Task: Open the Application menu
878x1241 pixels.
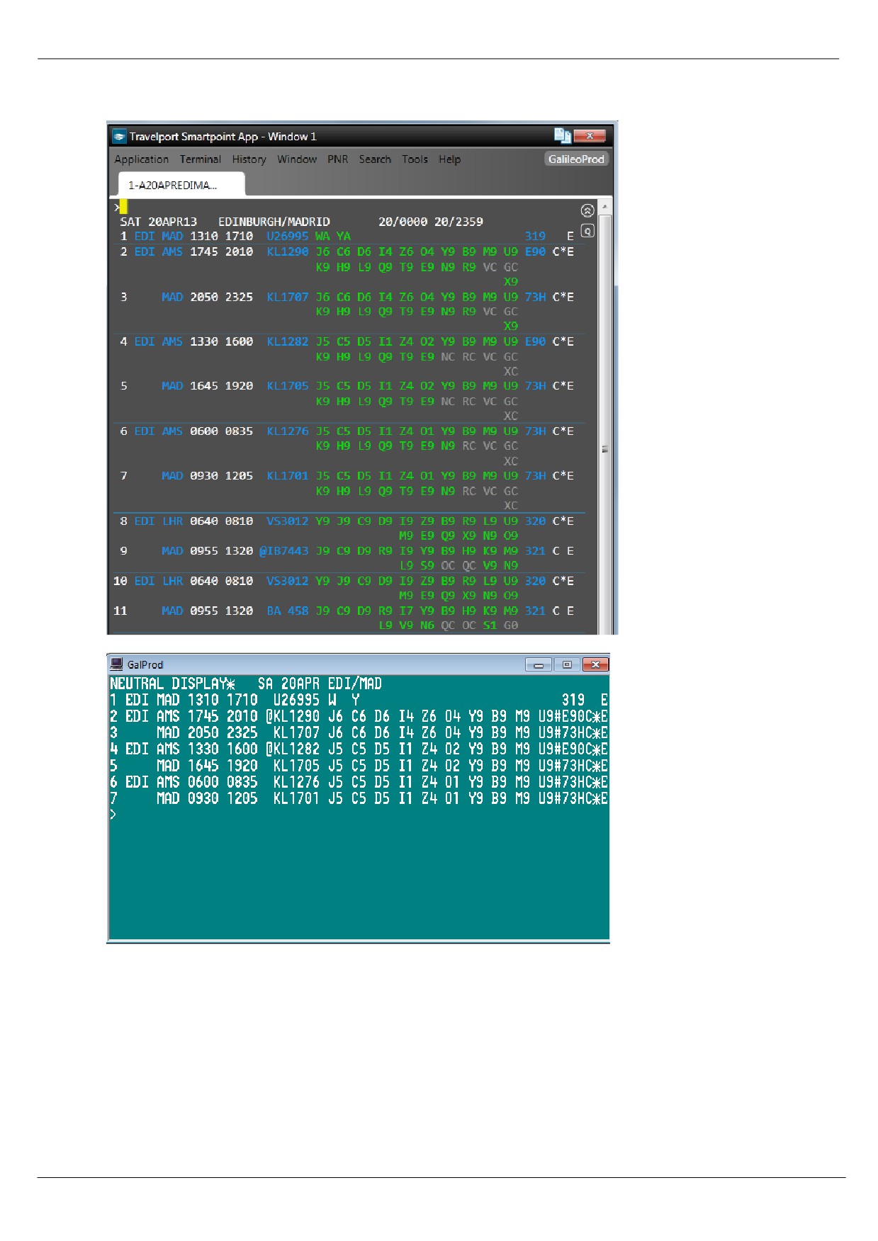Action: coord(142,159)
